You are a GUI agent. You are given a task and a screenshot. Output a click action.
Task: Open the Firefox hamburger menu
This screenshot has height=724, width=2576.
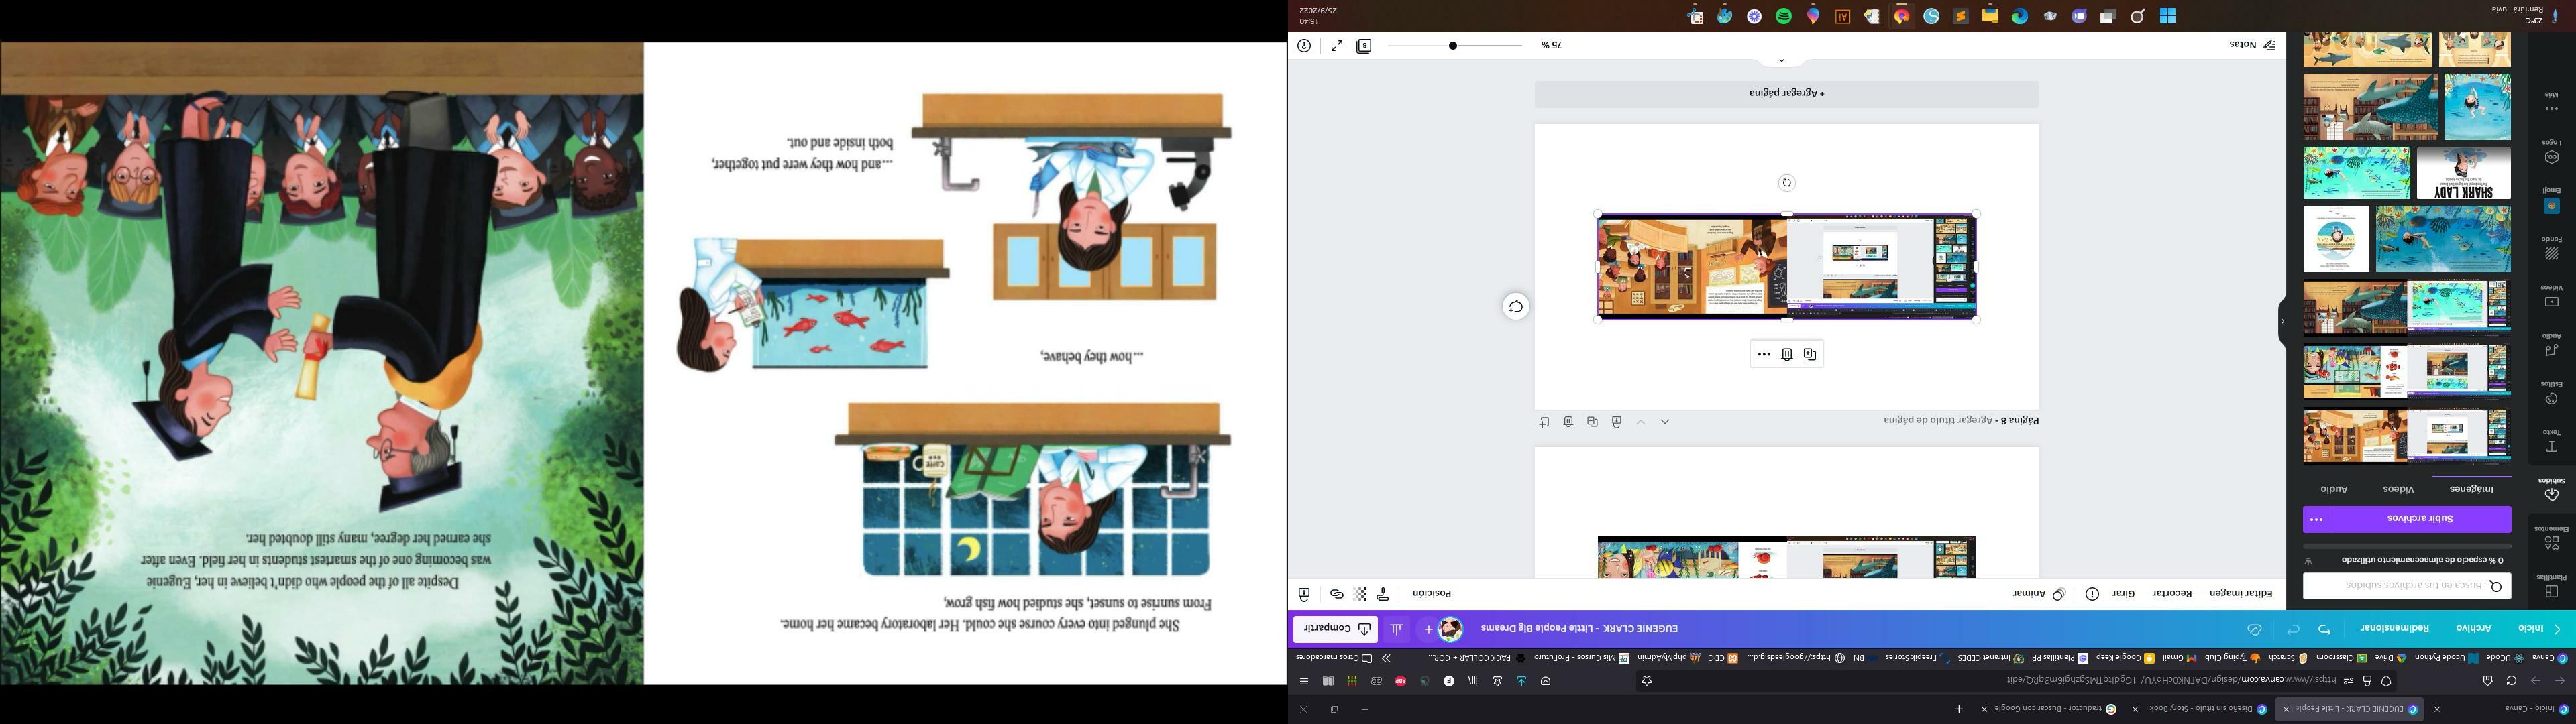(x=1303, y=681)
